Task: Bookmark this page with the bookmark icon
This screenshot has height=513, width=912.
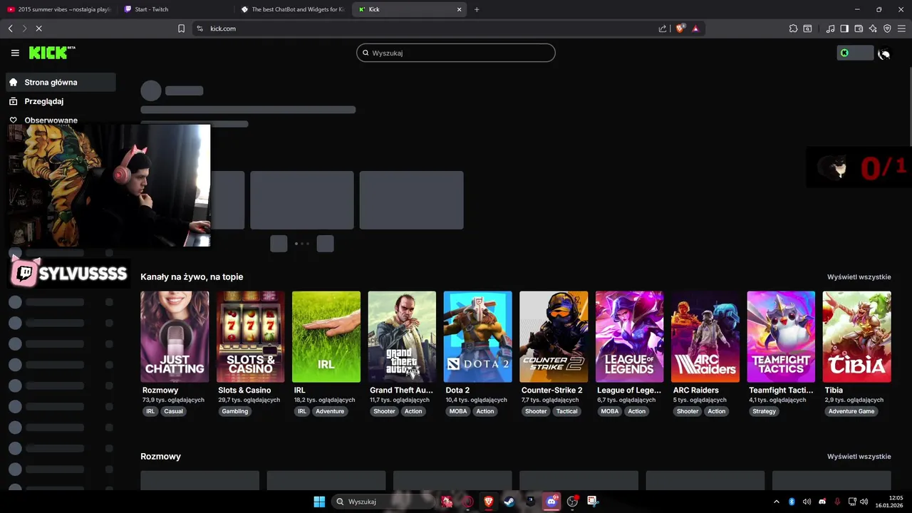Action: click(181, 28)
